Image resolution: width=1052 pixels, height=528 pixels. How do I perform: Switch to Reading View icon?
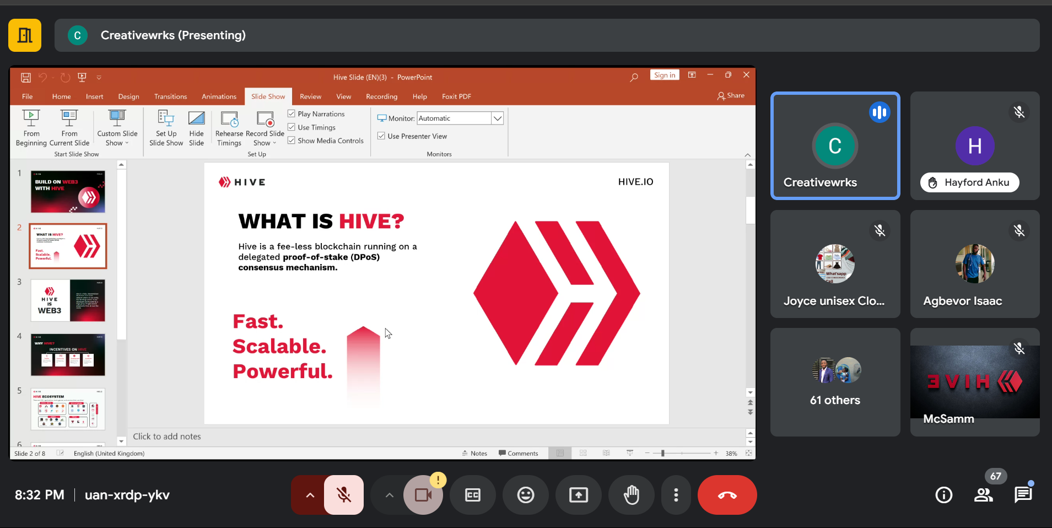click(606, 453)
